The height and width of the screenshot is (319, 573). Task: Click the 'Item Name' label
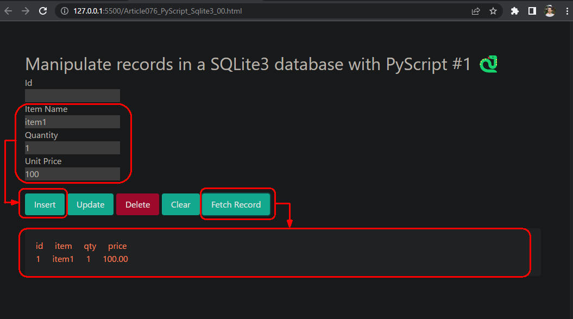coord(46,109)
